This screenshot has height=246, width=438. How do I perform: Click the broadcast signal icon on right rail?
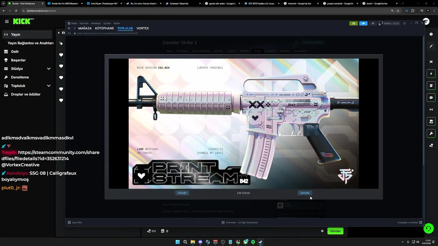(x=431, y=109)
